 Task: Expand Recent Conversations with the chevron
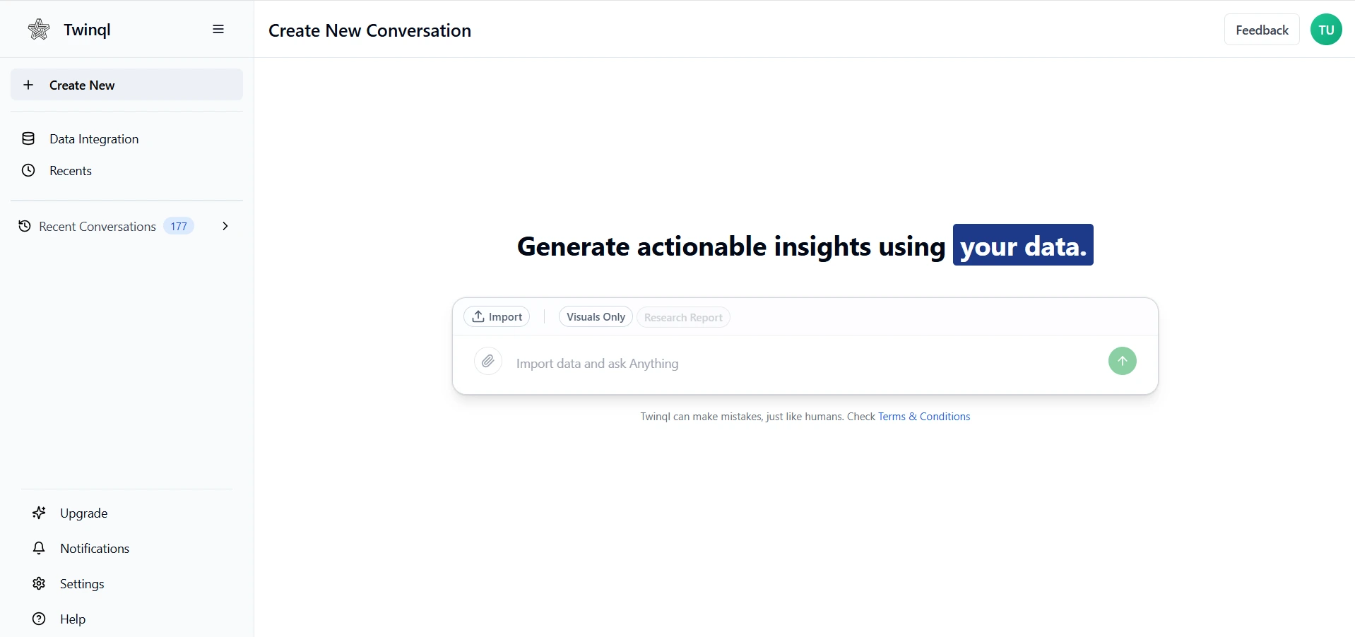point(225,226)
